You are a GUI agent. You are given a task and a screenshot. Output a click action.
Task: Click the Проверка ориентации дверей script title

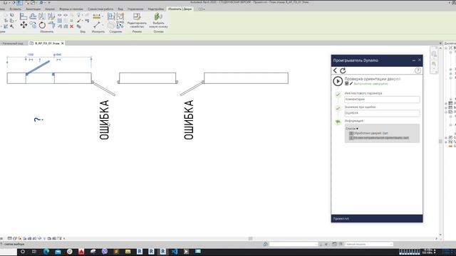tap(373, 79)
